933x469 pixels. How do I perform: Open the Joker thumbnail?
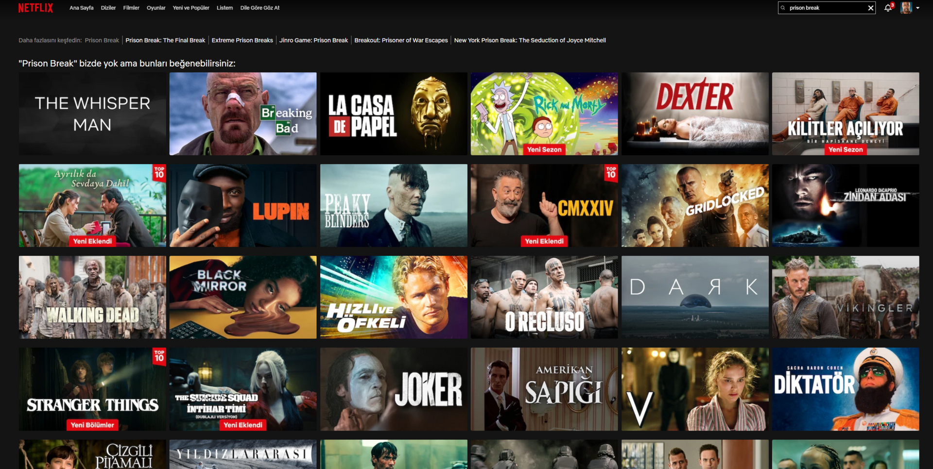coord(394,389)
